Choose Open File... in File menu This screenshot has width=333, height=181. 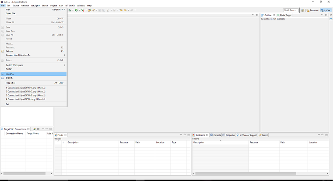point(34,13)
